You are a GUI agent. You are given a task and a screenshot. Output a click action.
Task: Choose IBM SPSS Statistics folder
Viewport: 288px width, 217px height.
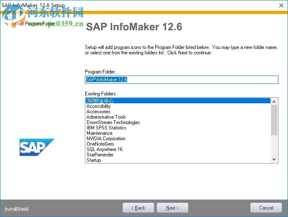(x=178, y=128)
